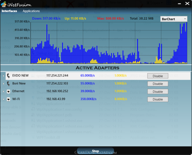Click the 65.00KB/s download speed
This screenshot has width=192, height=155.
pos(87,76)
